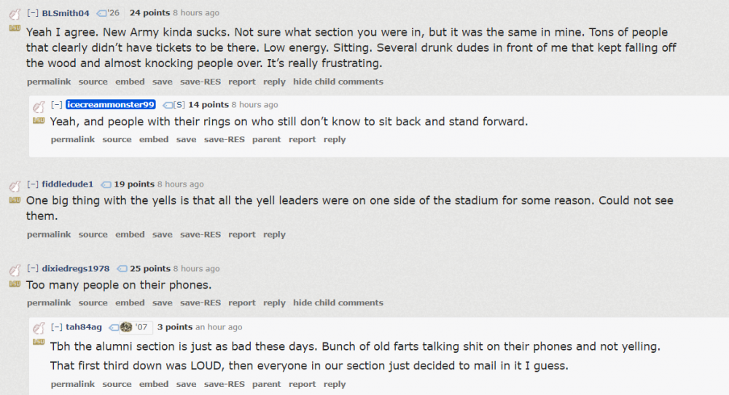Hide child comments under dixiedregs1978's comment
This screenshot has height=395, width=729.
pyautogui.click(x=338, y=302)
